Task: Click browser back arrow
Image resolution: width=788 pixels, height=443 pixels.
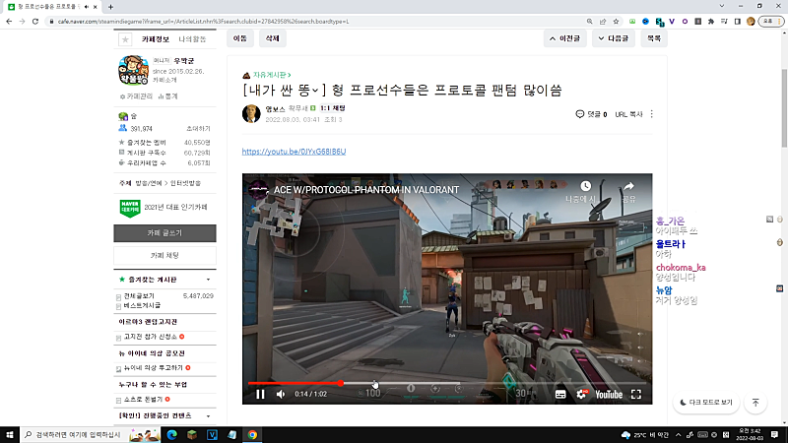Action: click(x=9, y=21)
